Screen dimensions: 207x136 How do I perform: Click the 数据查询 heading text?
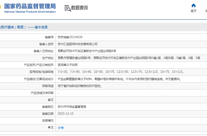[79, 8]
